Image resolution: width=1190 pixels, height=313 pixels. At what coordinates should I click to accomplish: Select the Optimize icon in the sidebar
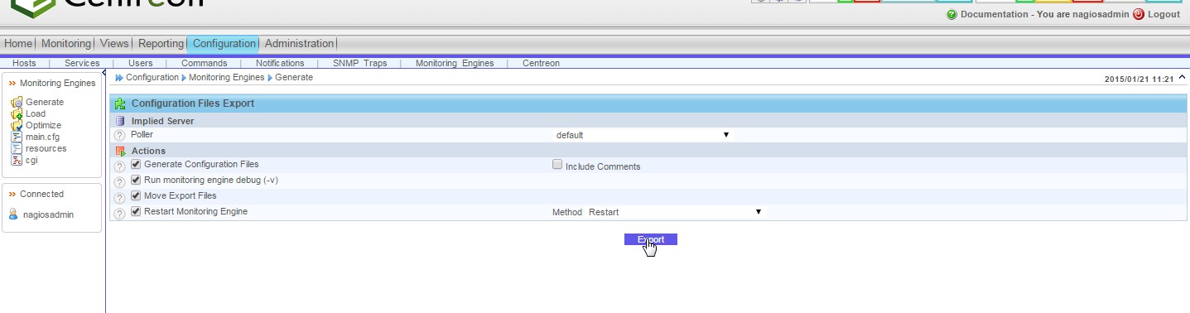click(17, 125)
